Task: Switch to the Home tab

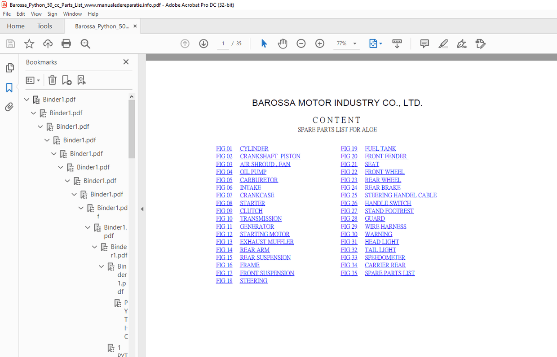Action: (16, 26)
